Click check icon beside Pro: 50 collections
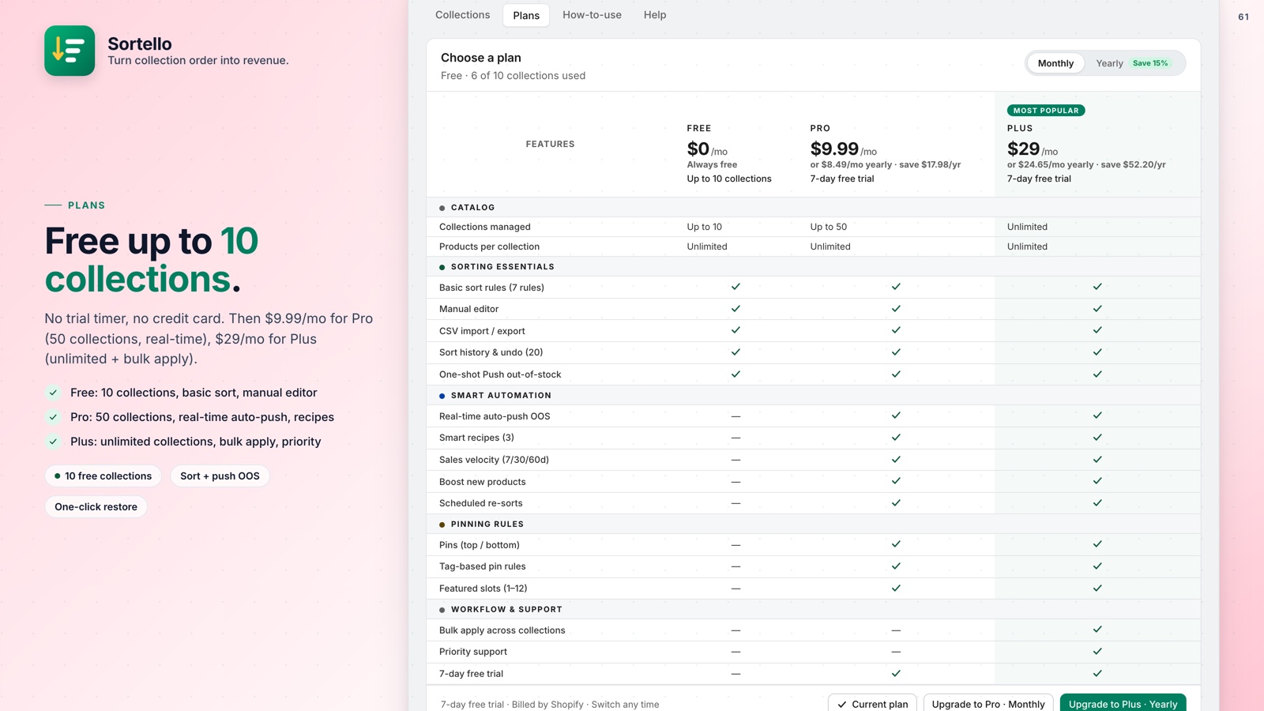 pyautogui.click(x=53, y=417)
